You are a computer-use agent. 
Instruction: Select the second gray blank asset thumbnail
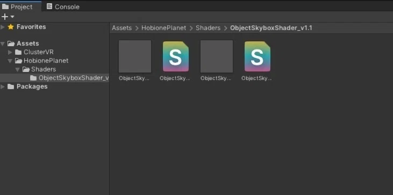pyautogui.click(x=217, y=56)
